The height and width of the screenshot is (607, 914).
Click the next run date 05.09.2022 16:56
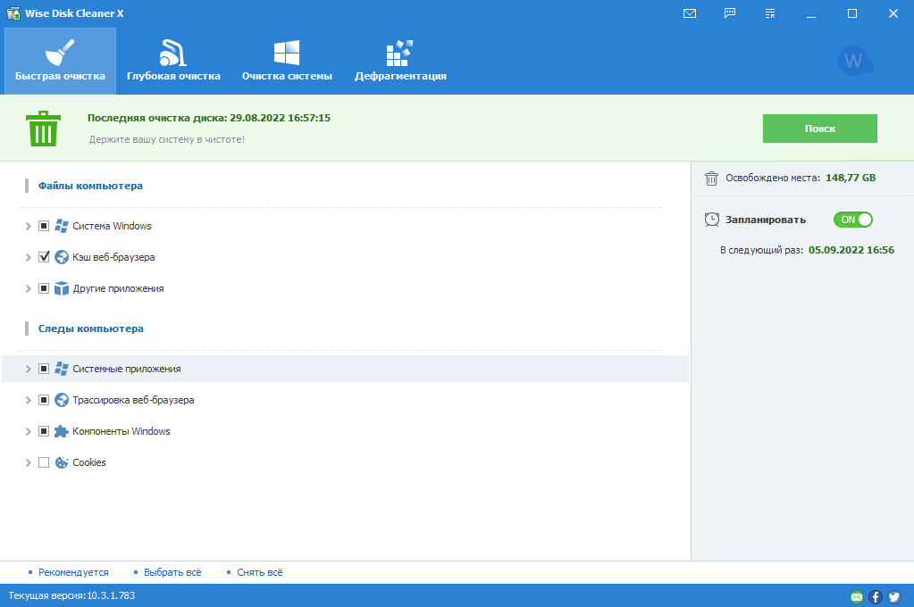pos(851,250)
